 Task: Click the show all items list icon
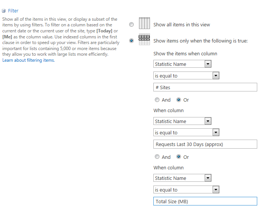(144, 23)
